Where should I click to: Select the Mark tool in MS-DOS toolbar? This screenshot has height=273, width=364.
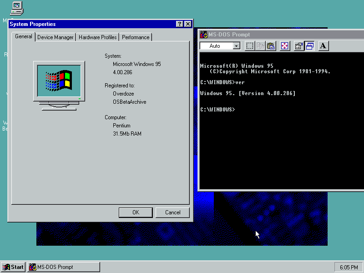249,45
